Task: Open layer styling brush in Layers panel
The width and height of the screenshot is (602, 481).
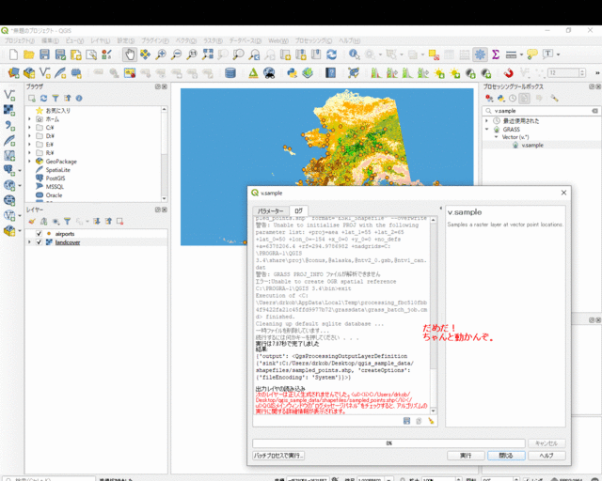Action: tap(32, 222)
